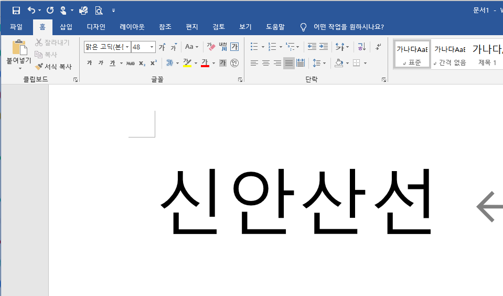
Task: Insert enclosed character with circled 인 icon
Action: [234, 63]
